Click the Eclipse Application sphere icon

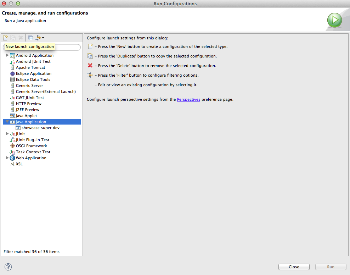coord(12,73)
